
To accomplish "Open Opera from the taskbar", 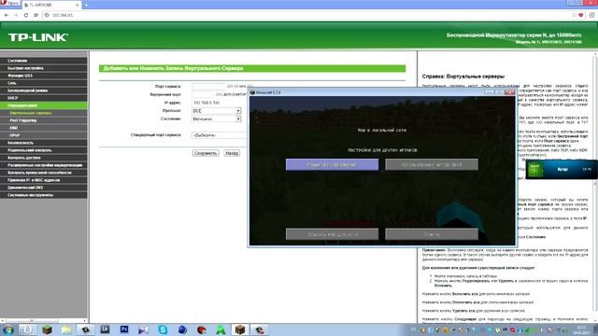I will tap(27, 329).
